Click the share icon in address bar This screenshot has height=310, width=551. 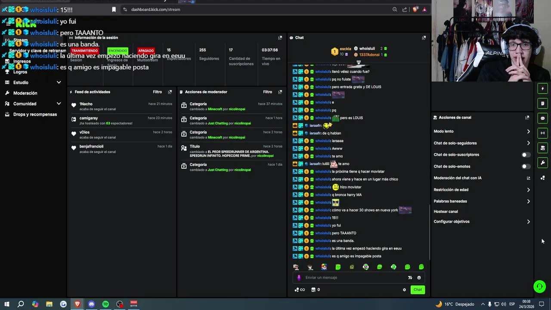point(405,9)
